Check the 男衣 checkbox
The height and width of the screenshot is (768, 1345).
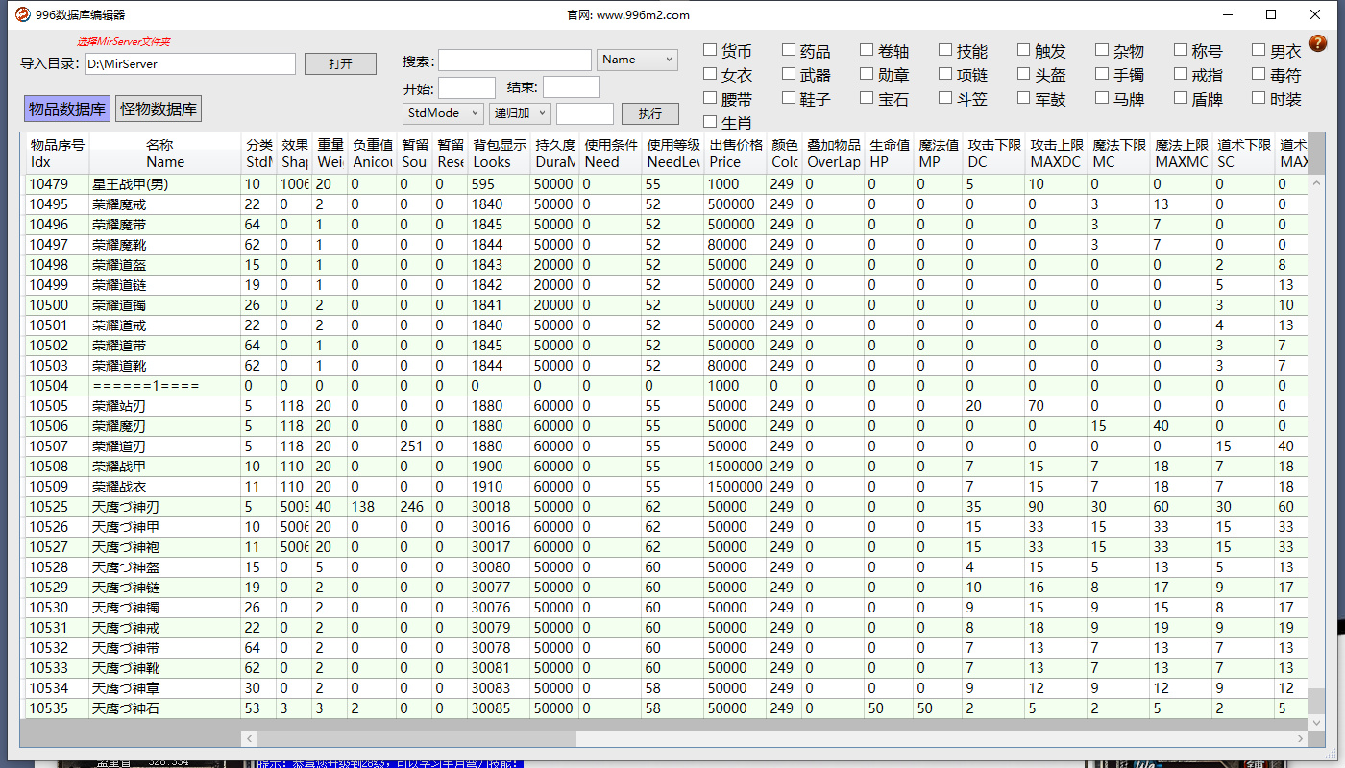(x=1259, y=50)
